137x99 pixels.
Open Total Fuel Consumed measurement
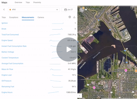[x=10, y=35]
